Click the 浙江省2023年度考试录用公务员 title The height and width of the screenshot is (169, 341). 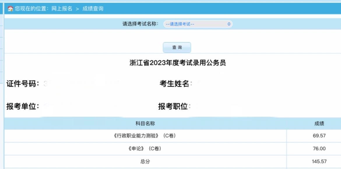[x=178, y=63]
